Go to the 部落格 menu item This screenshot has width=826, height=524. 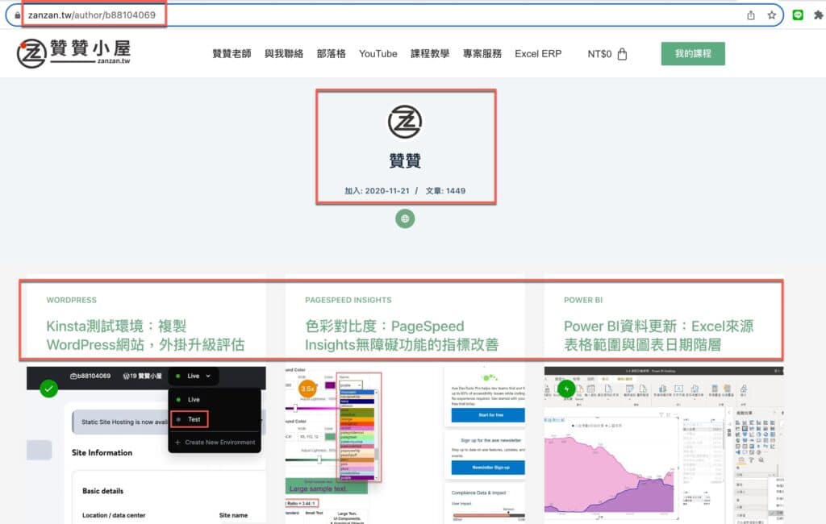point(331,54)
